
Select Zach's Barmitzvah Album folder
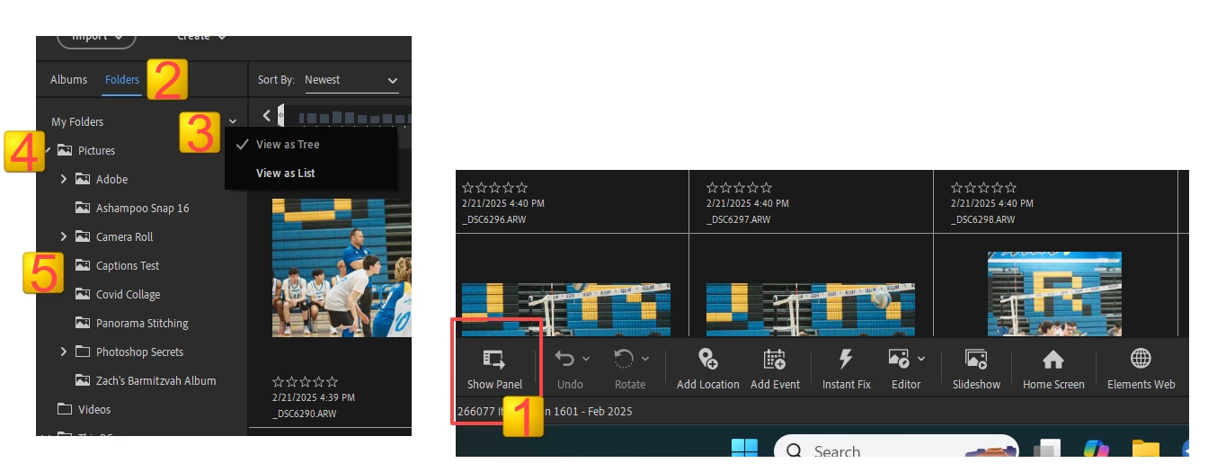(155, 380)
